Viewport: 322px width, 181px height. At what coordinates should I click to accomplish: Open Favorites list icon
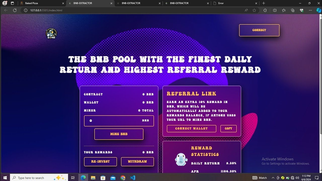(284, 10)
